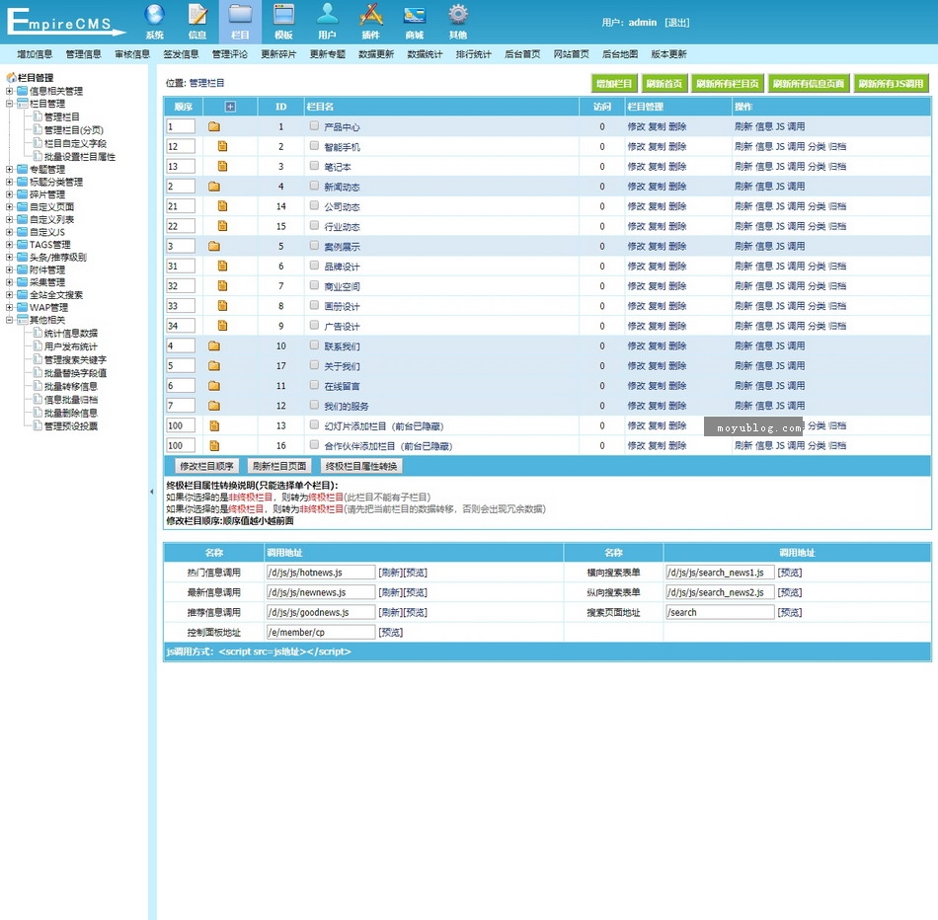Select the 笔记本 column checkbox
The image size is (938, 920).
(314, 166)
